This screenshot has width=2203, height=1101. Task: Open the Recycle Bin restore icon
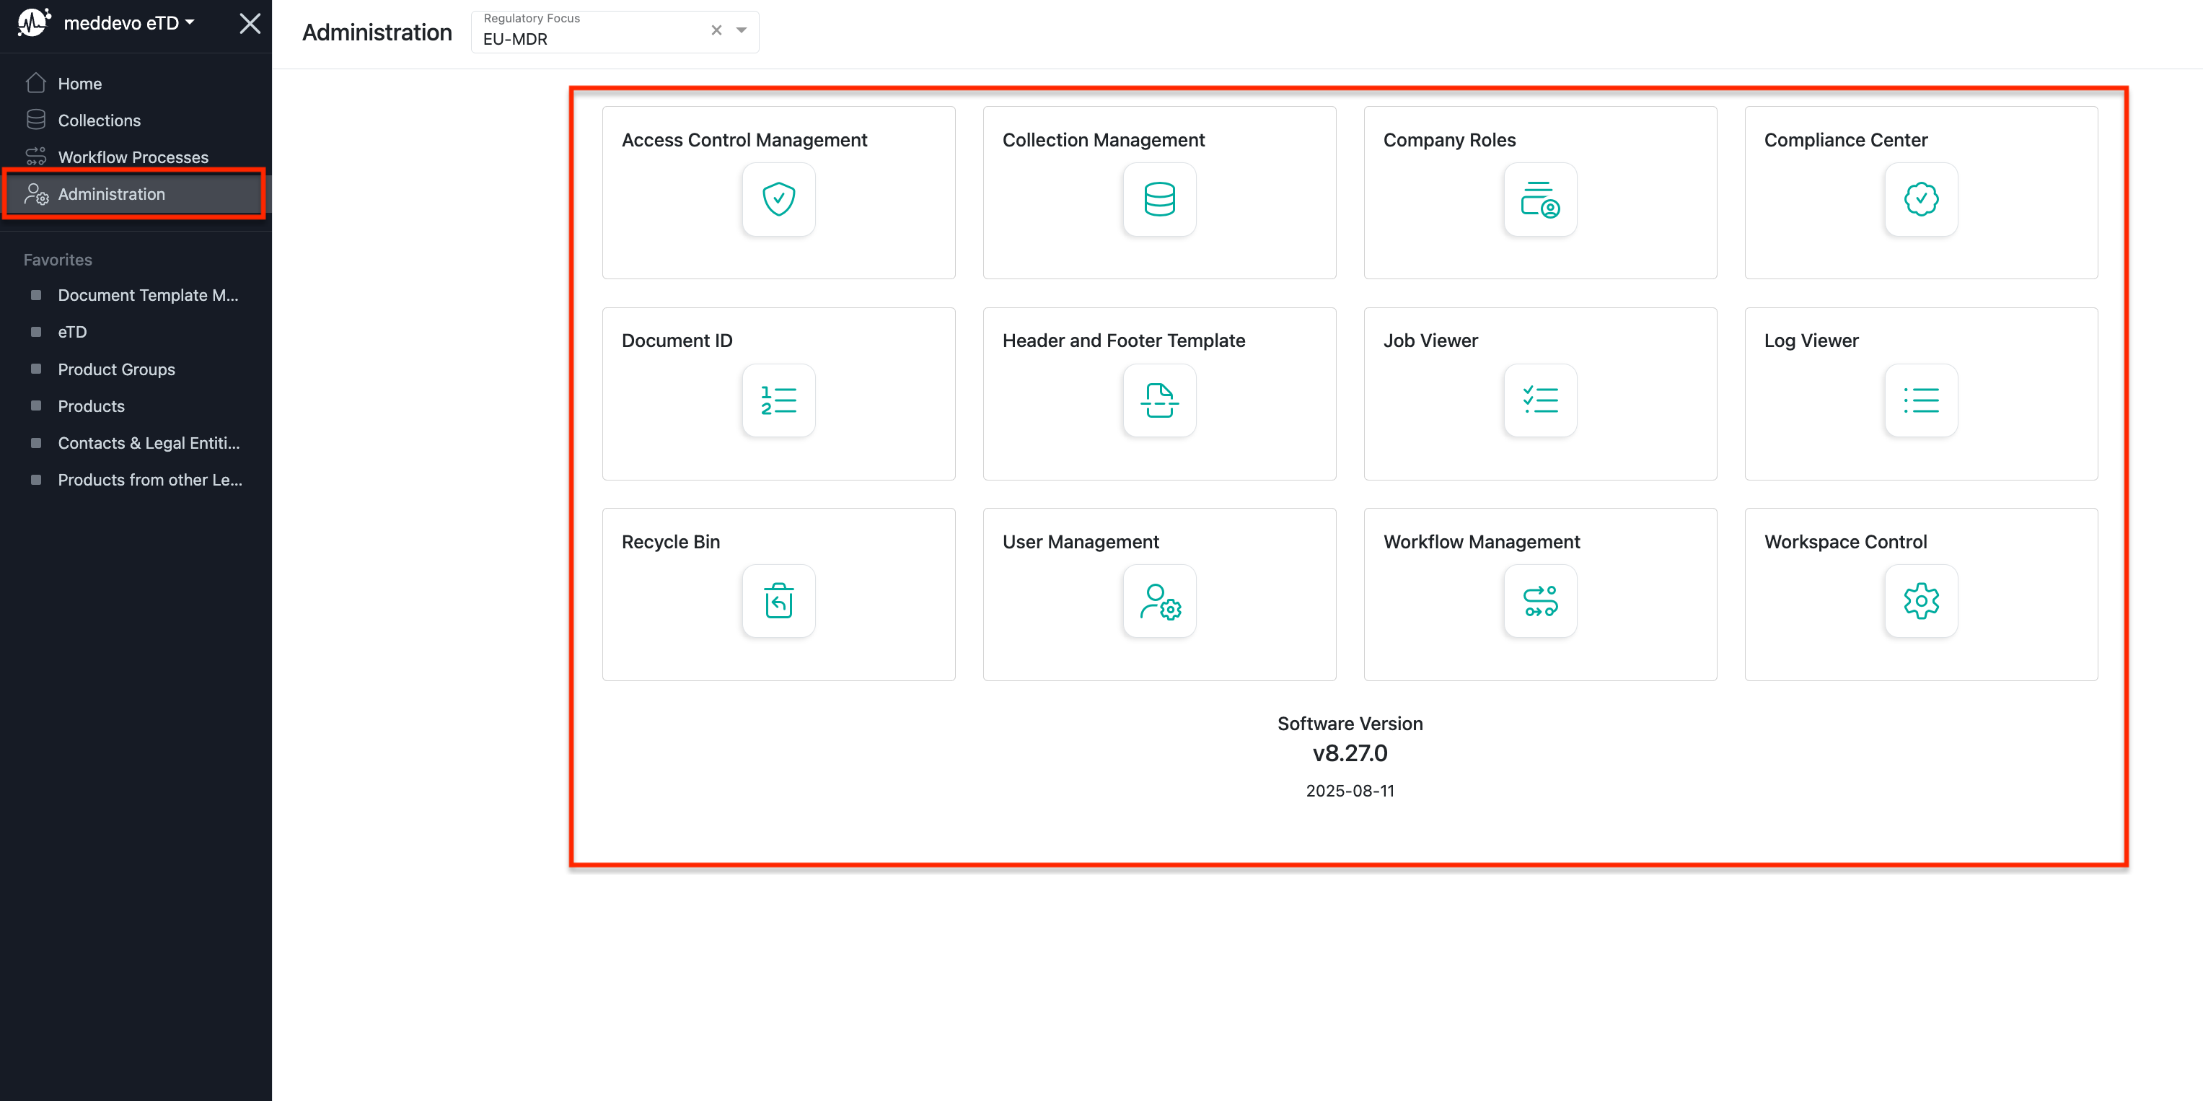pyautogui.click(x=778, y=600)
